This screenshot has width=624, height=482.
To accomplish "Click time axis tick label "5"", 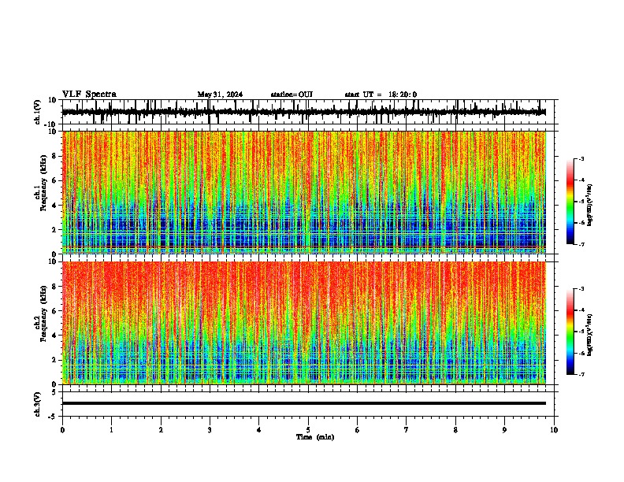I will [x=308, y=430].
